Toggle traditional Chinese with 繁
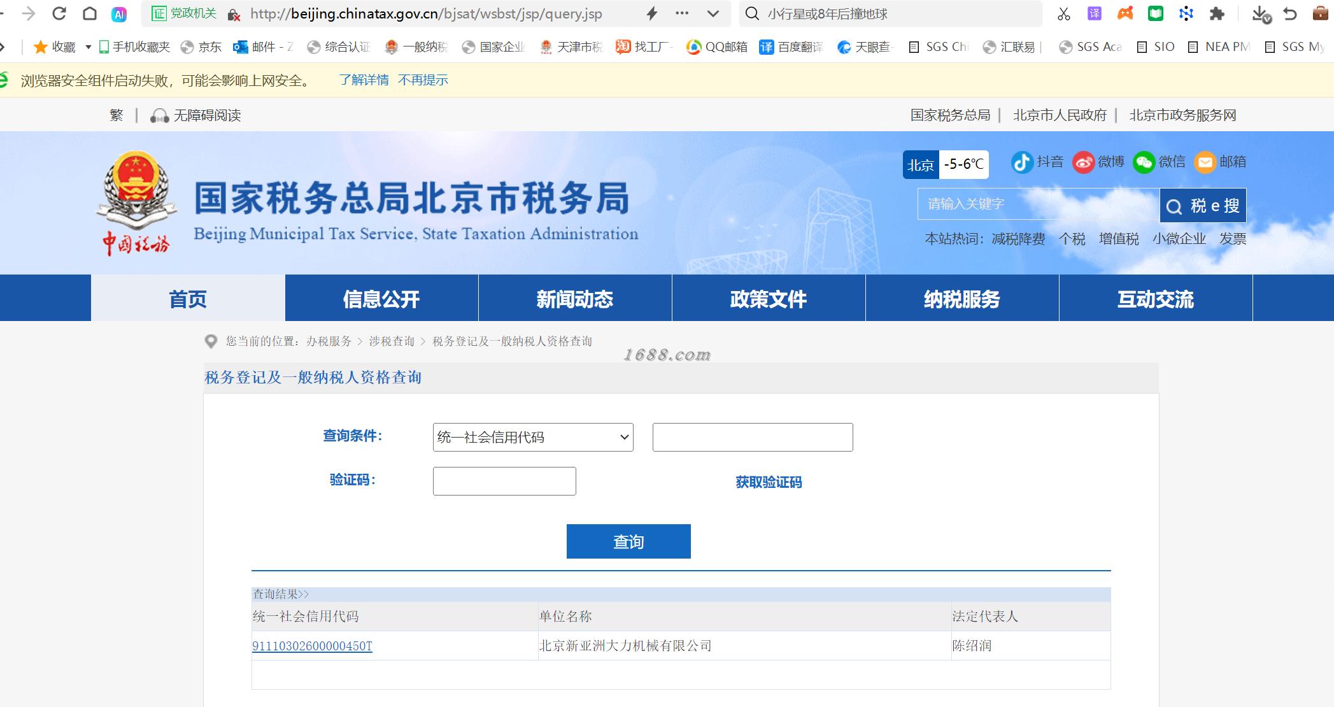Viewport: 1334px width, 707px height. [x=116, y=115]
